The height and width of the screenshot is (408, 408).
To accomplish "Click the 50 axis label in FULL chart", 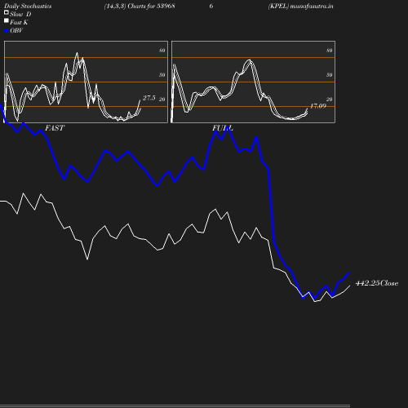I will (x=330, y=75).
